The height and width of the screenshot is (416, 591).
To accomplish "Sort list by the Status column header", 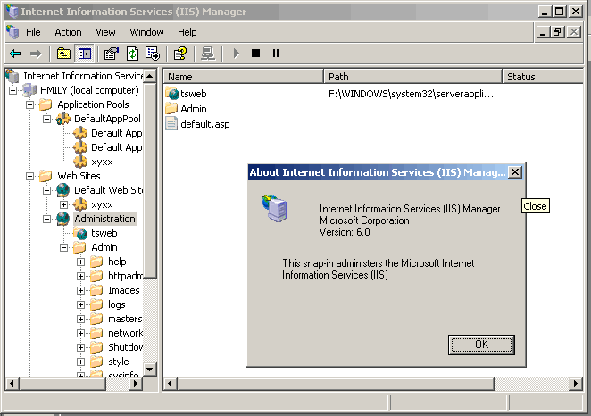I will pos(543,77).
